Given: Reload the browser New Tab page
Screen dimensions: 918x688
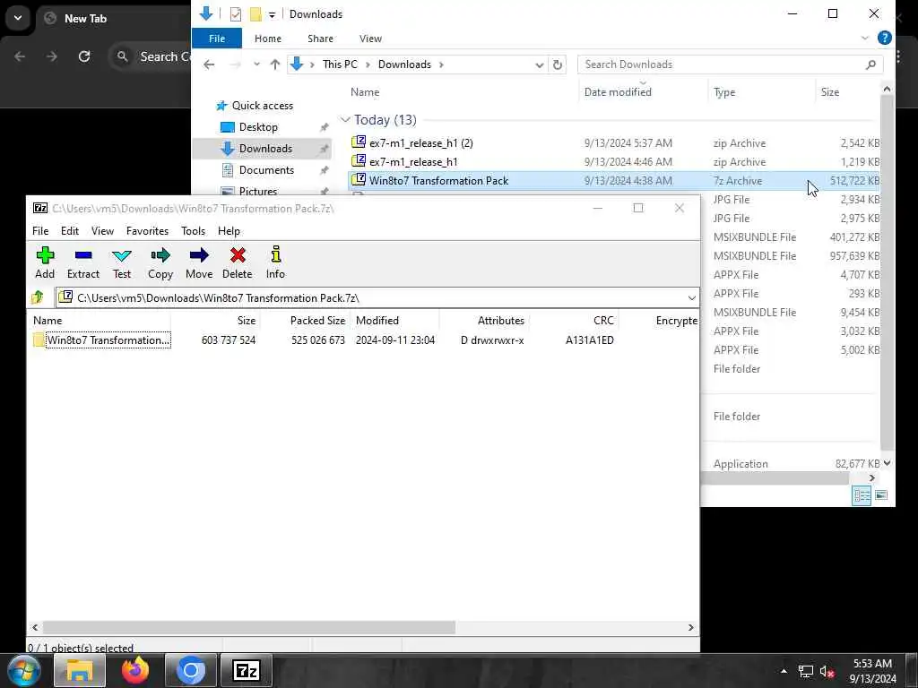Looking at the screenshot, I should pyautogui.click(x=84, y=56).
